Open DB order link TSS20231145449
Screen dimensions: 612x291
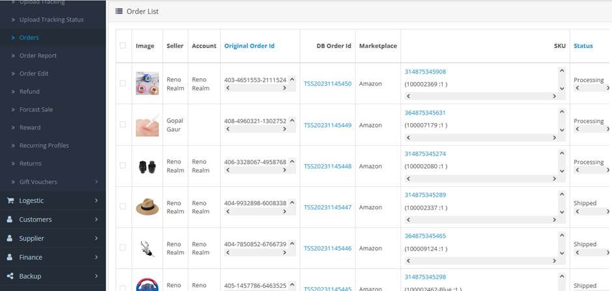coord(327,125)
